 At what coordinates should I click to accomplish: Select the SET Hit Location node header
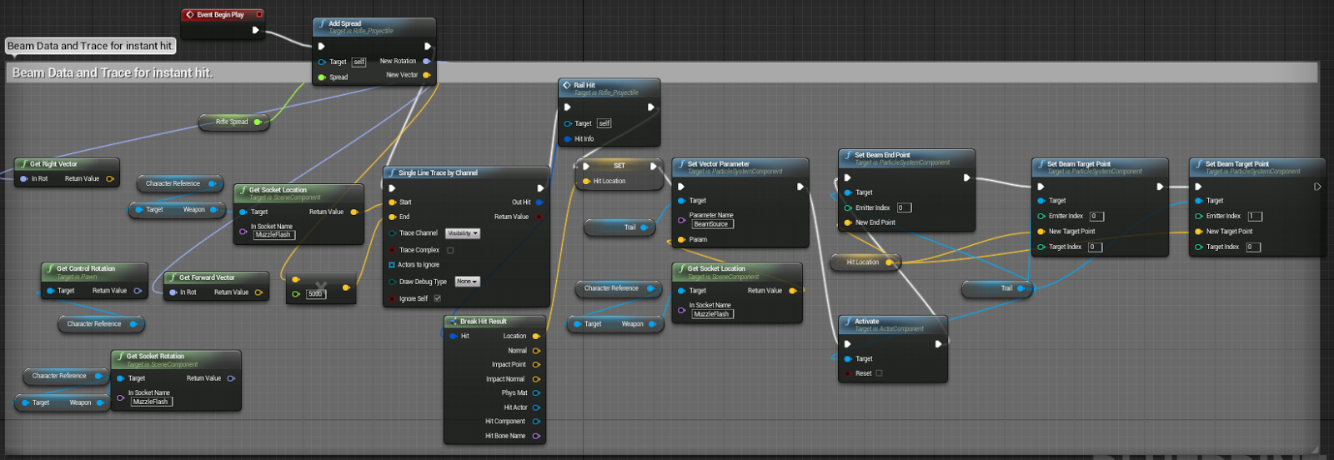(619, 166)
